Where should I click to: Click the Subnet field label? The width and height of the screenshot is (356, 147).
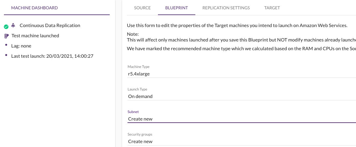[x=133, y=112]
